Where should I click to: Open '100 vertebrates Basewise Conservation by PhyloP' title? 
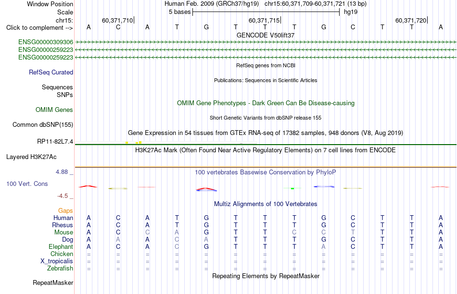pos(266,172)
